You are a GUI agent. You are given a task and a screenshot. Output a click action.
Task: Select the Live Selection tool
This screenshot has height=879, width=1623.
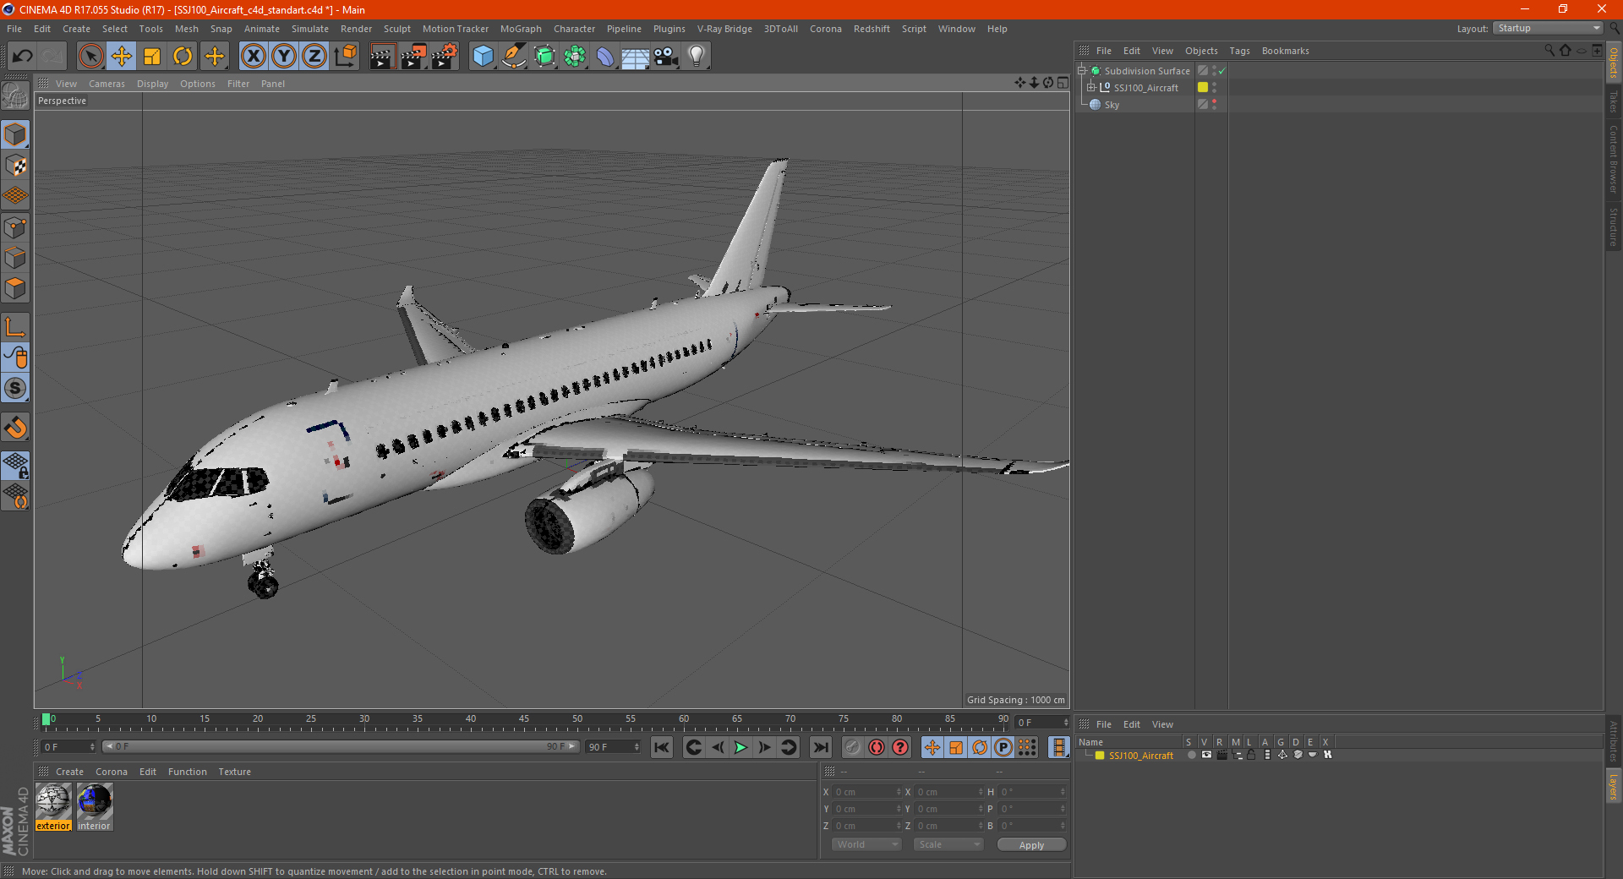(90, 57)
